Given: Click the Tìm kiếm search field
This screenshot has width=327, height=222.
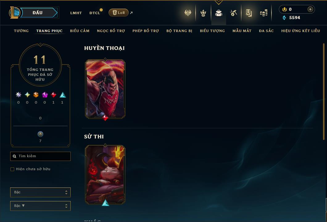Looking at the screenshot, I should tap(40, 156).
